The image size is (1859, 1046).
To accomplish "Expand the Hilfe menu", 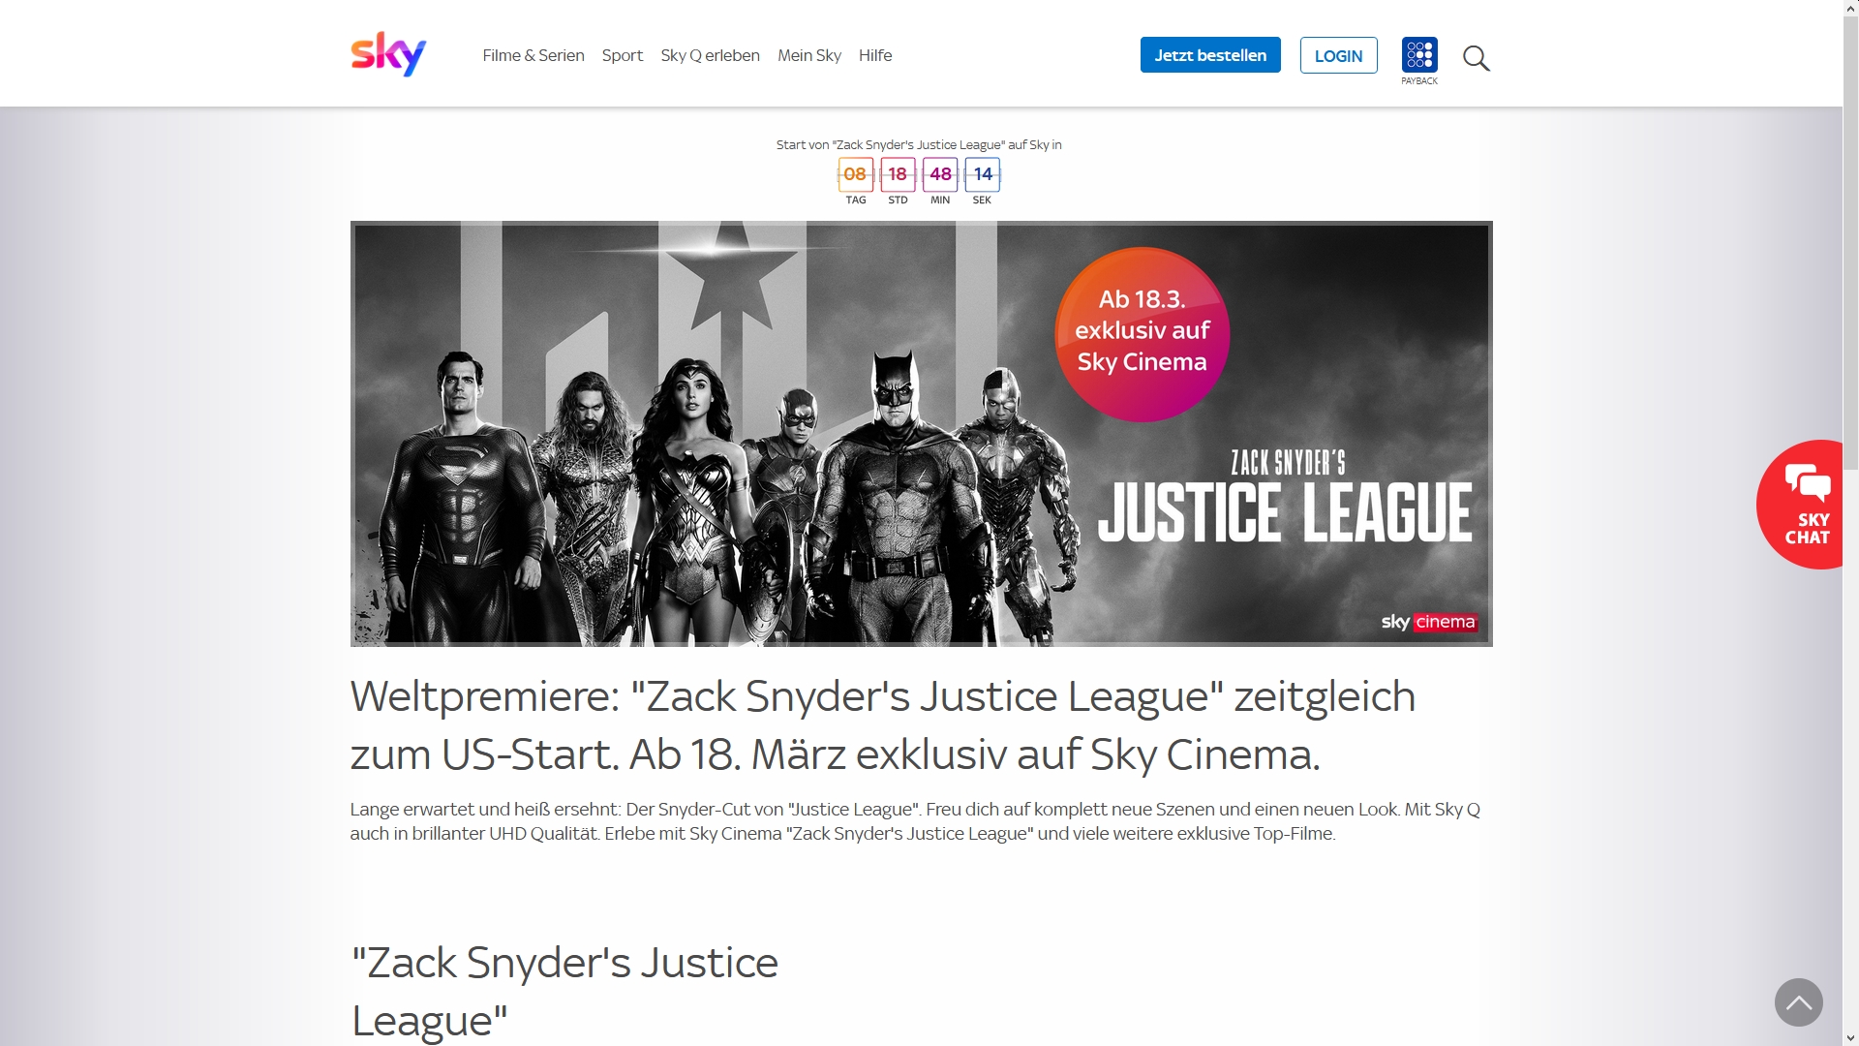I will click(x=875, y=55).
